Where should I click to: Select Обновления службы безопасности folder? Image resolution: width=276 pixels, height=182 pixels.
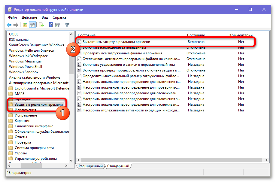(42, 132)
